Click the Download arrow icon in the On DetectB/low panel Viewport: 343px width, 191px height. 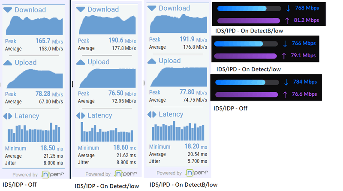pyautogui.click(x=152, y=8)
